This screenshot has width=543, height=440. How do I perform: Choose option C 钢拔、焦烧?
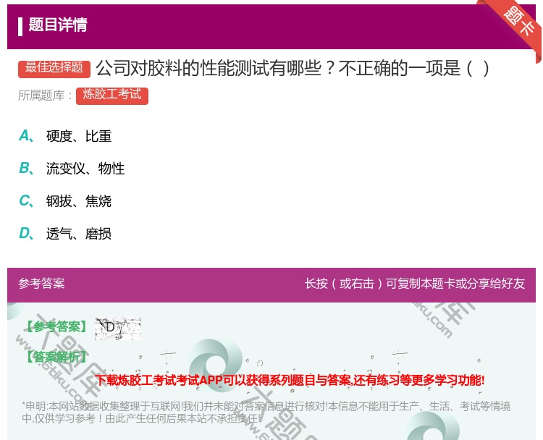[x=65, y=201]
